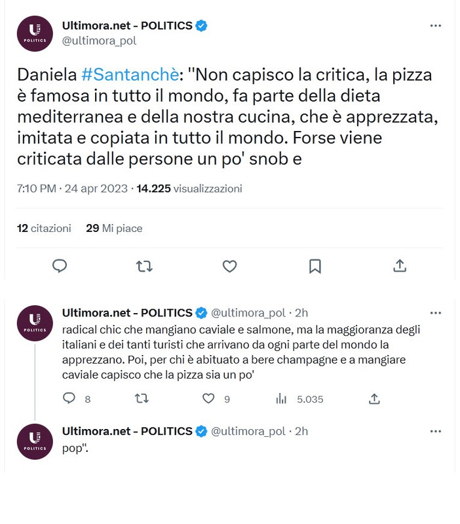Click the Ultimora POLITICS avatar at top

pyautogui.click(x=35, y=33)
